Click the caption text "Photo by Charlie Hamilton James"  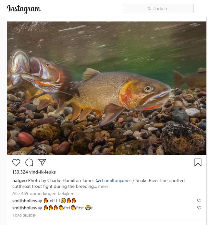tap(61, 180)
